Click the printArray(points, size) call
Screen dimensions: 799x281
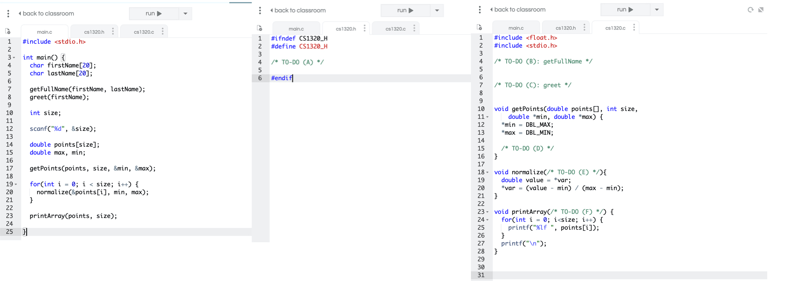point(73,216)
